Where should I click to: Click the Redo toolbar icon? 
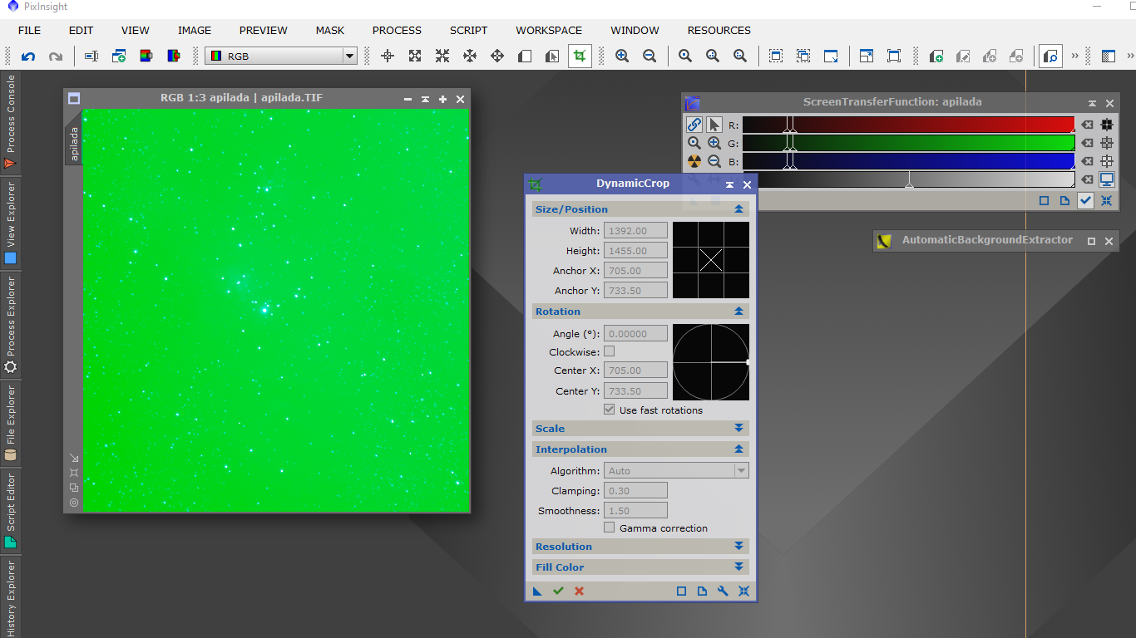pos(56,56)
